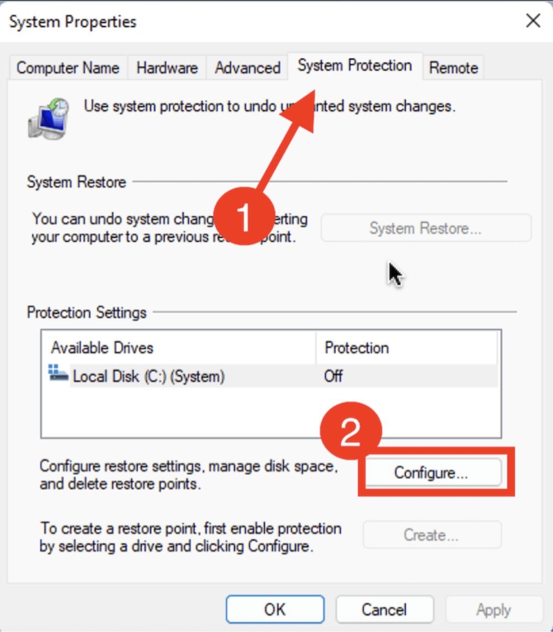Open Configure settings for the system drive

tap(434, 472)
